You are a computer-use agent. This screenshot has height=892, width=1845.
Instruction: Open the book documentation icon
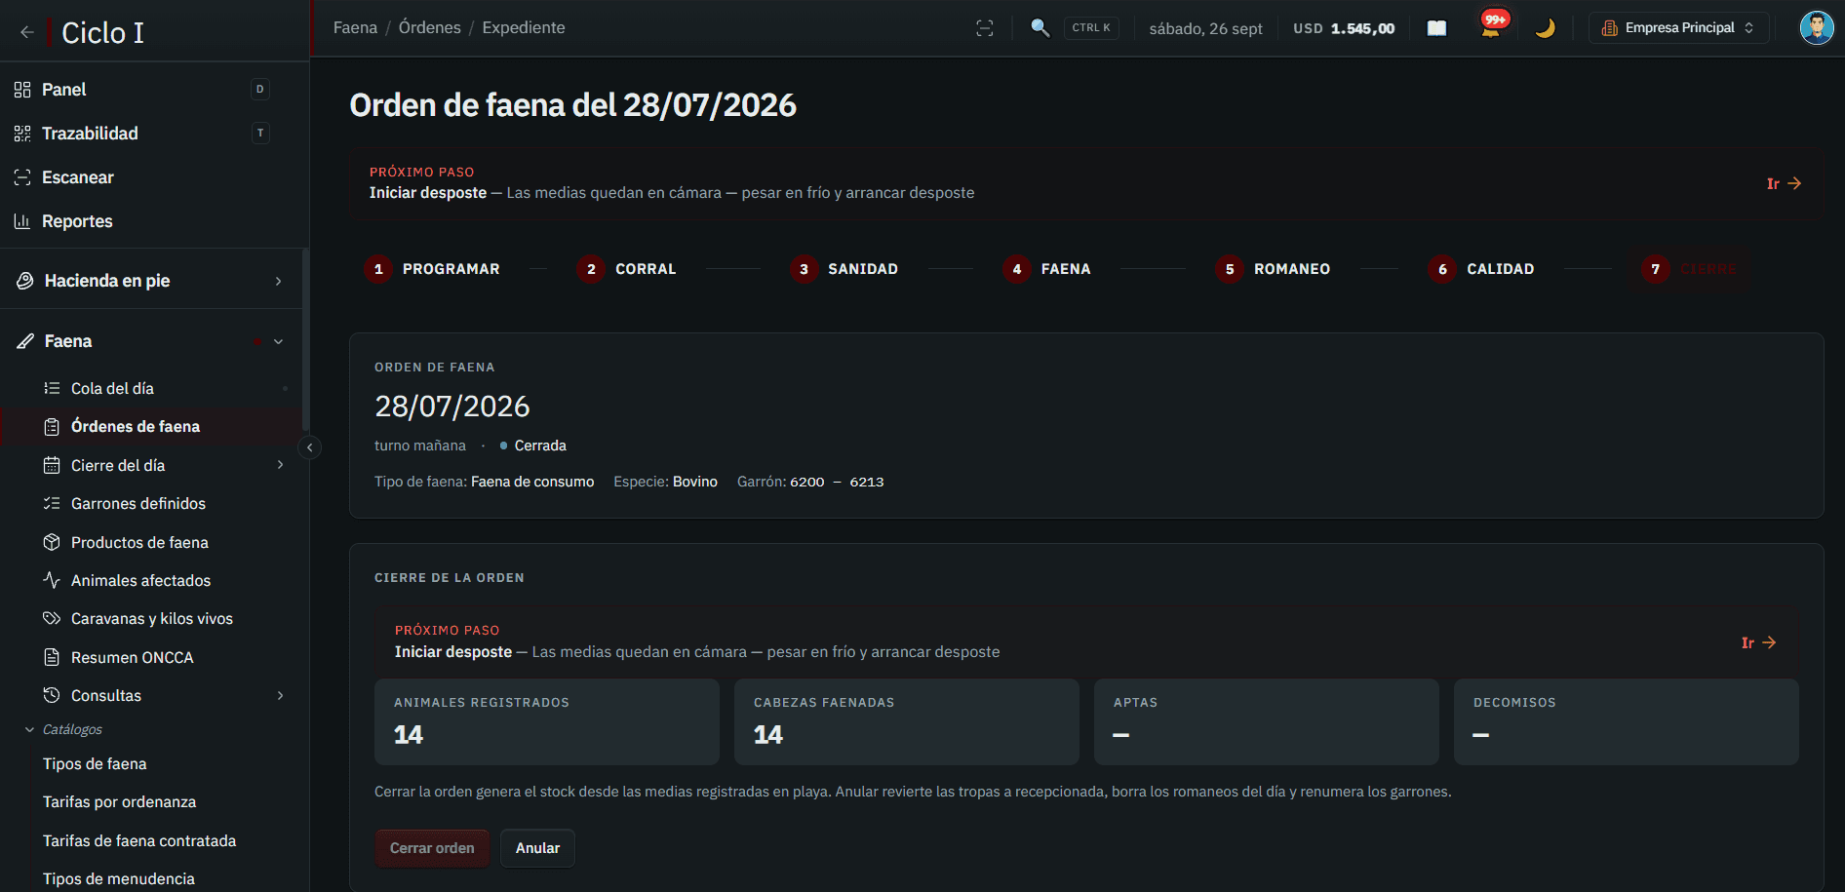click(x=1436, y=28)
